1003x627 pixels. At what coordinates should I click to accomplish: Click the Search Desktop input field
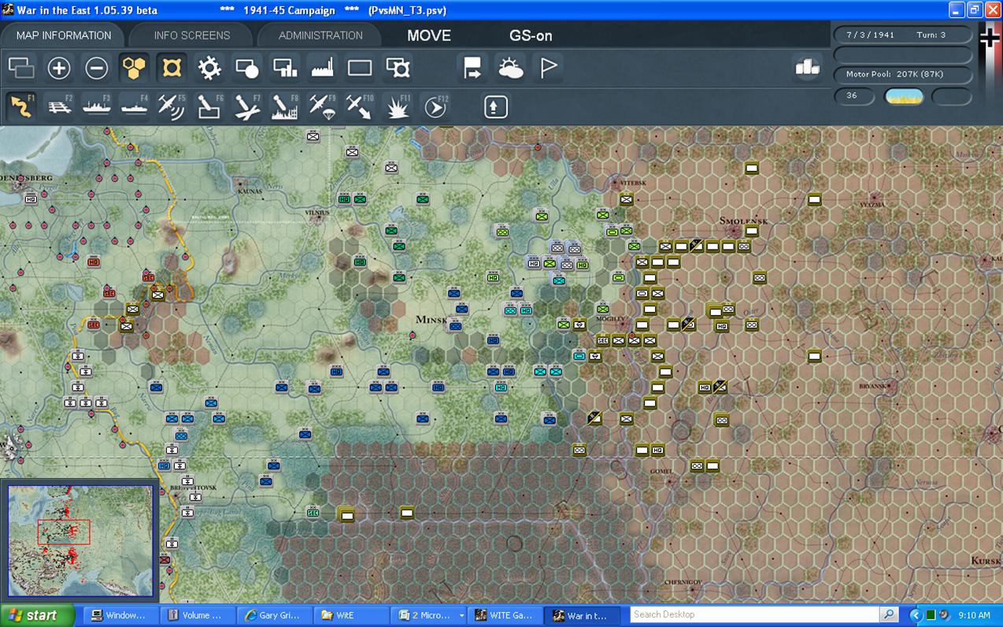(x=754, y=614)
